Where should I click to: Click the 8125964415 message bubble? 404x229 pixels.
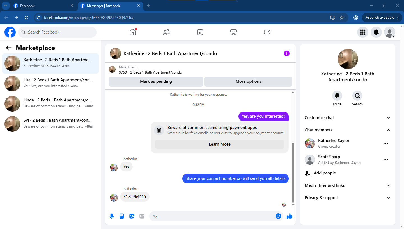tap(135, 197)
